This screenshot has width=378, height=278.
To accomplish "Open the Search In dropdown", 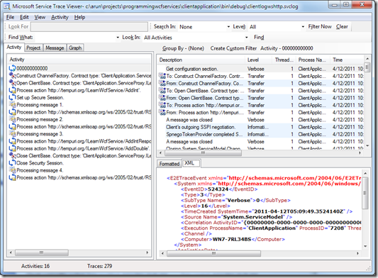I will coord(228,27).
